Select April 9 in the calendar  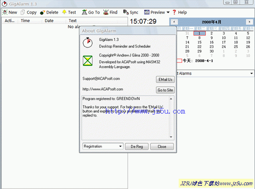(212, 38)
